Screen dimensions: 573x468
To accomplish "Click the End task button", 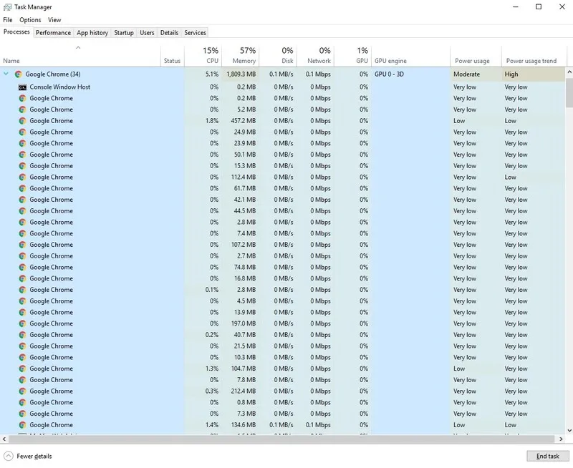I will pos(547,456).
